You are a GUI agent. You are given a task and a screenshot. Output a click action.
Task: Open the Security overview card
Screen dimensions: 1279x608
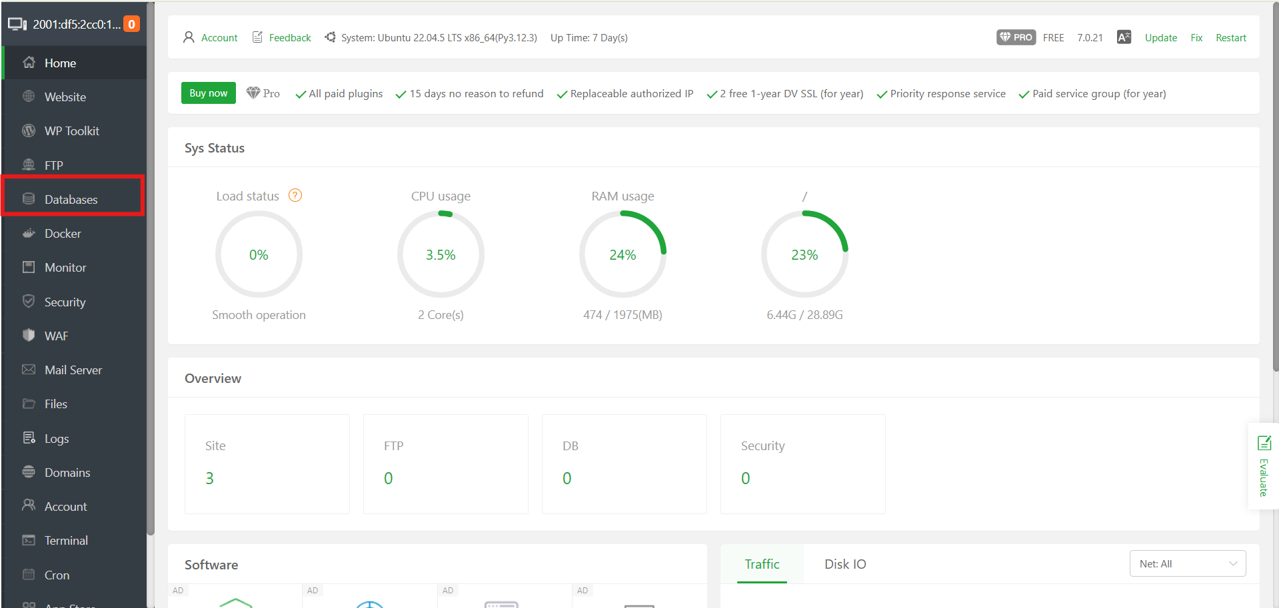click(803, 464)
